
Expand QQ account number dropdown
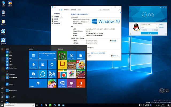[157, 24]
